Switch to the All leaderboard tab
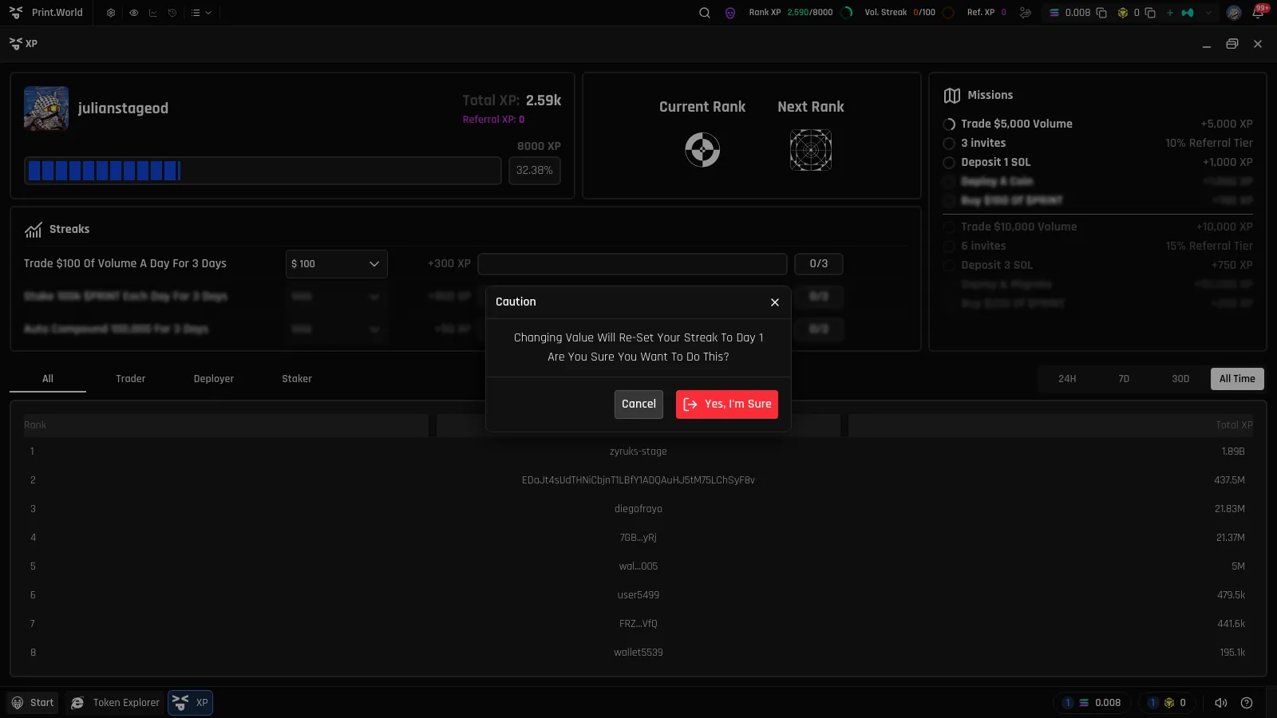Screen dimensions: 1277x718 (48, 379)
